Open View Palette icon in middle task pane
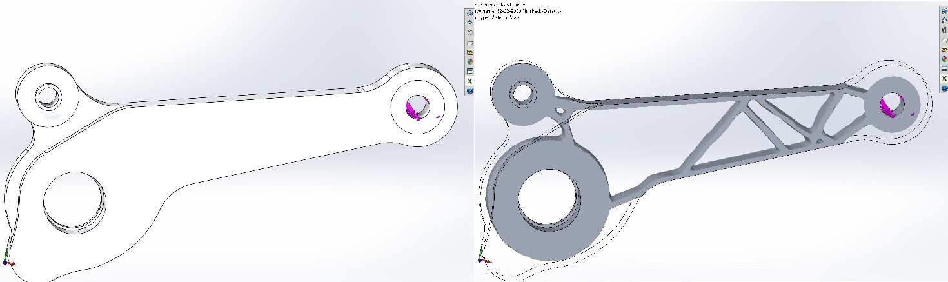This screenshot has width=948, height=282. pyautogui.click(x=469, y=52)
